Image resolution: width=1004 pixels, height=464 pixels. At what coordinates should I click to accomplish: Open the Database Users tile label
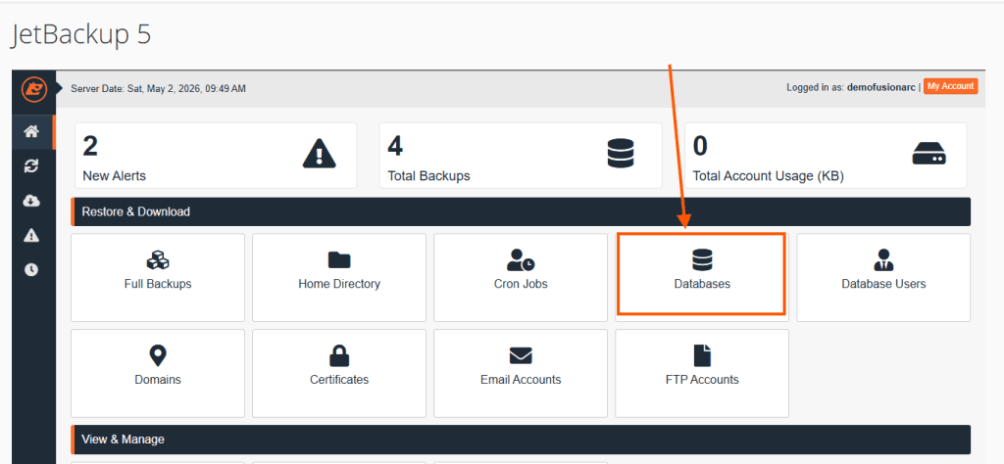pos(883,284)
